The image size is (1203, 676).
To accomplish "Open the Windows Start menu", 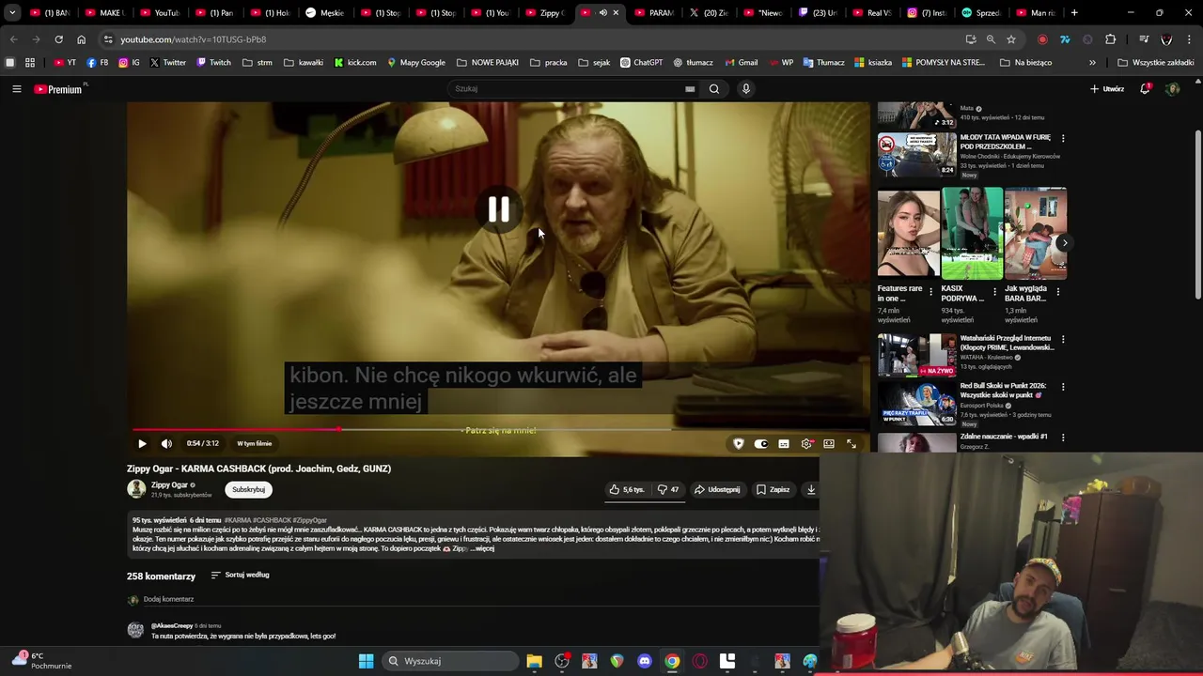I will [x=366, y=661].
